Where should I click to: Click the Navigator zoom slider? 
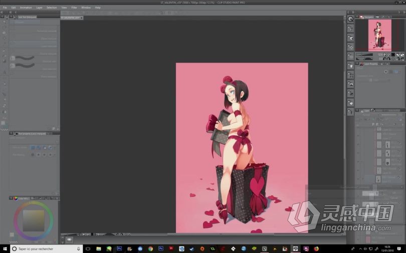[x=364, y=55]
